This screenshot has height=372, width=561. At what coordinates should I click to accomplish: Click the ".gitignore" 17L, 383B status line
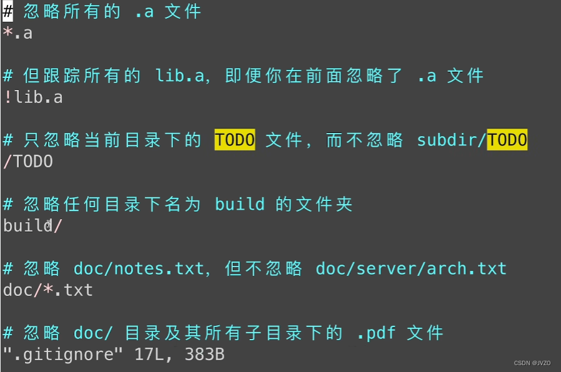[x=114, y=355]
